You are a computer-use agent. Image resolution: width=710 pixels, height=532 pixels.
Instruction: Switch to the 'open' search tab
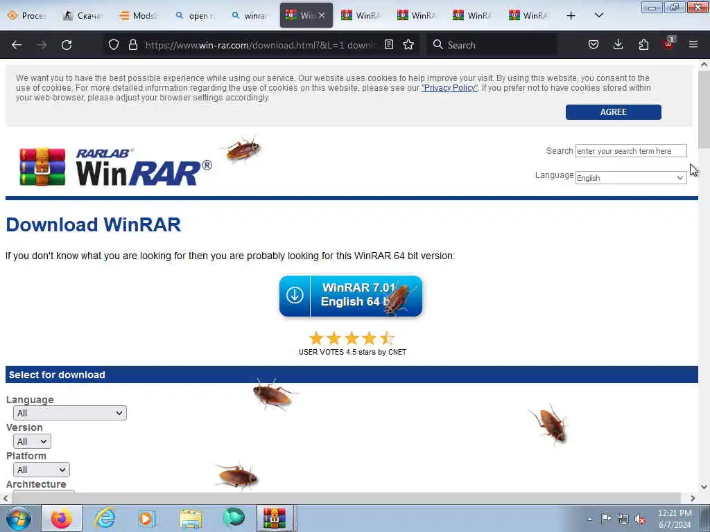coord(194,15)
